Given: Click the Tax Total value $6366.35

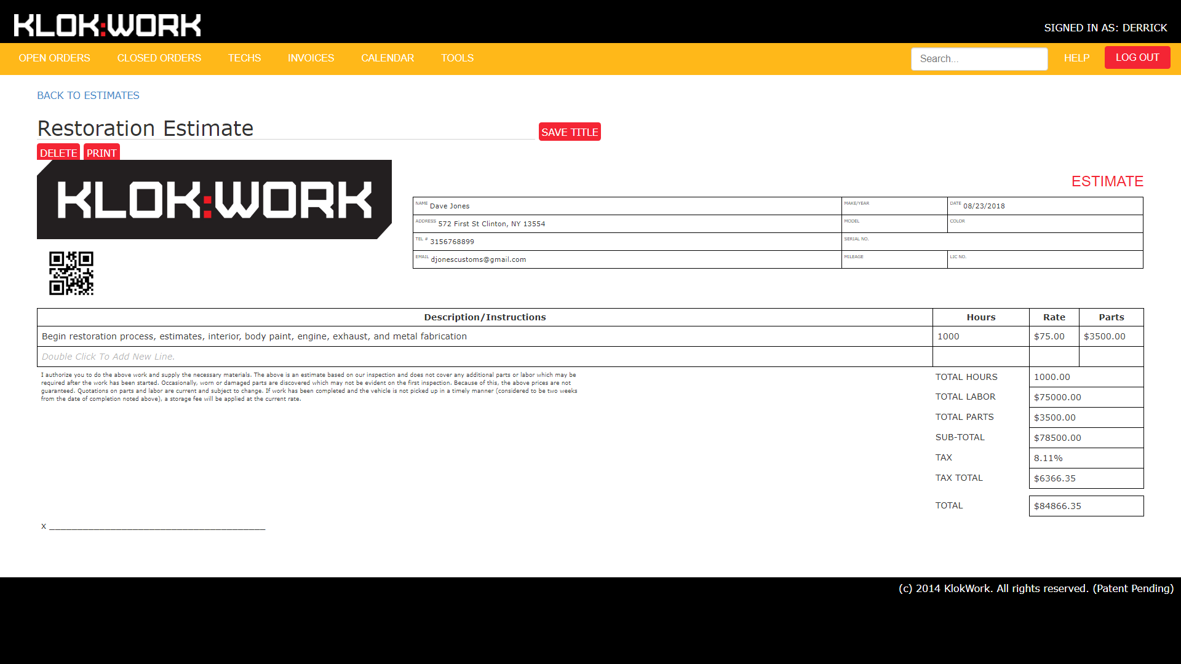Looking at the screenshot, I should [1086, 478].
